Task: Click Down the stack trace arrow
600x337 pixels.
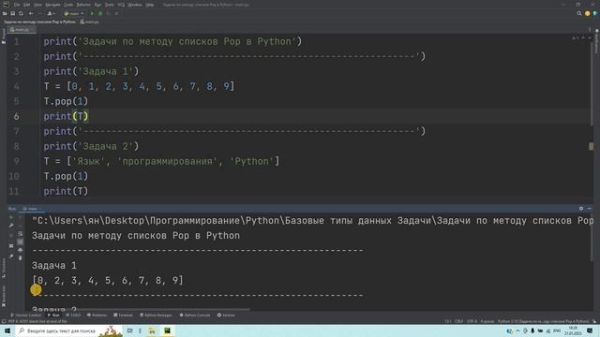Action: coord(21,226)
